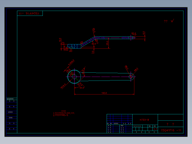Click the mirrored 15Q41F16 -11 label in the top-left box

click(29, 13)
